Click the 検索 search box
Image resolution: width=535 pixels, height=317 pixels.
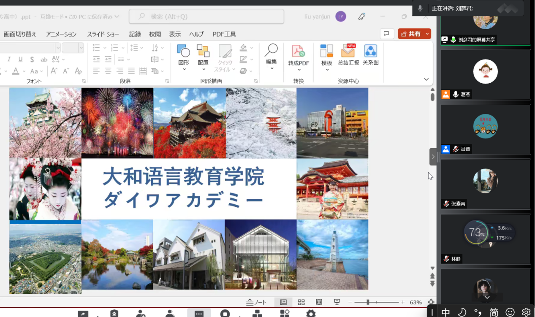pos(206,16)
